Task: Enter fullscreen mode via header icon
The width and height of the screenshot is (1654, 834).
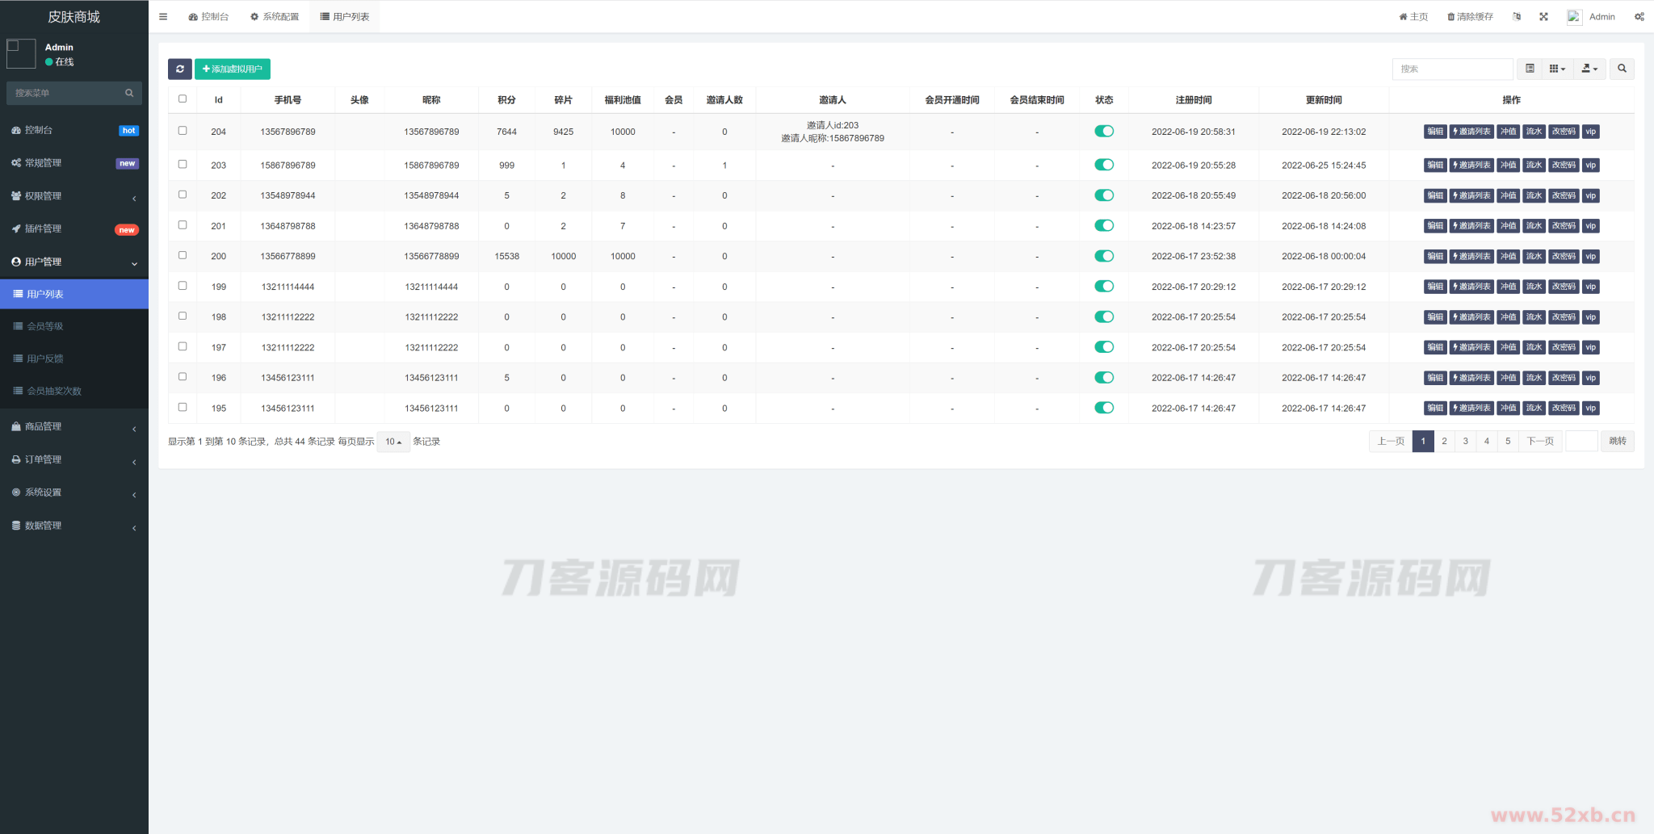Action: click(1543, 17)
